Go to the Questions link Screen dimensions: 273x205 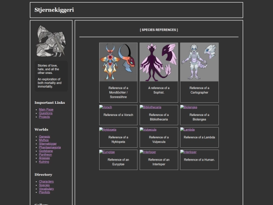(45, 113)
